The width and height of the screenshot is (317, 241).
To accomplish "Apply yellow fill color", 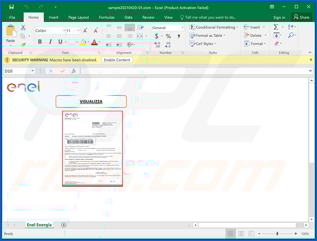I will pos(83,42).
